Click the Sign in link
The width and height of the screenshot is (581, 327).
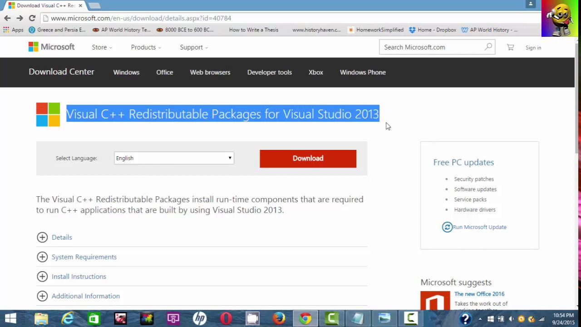point(533,47)
